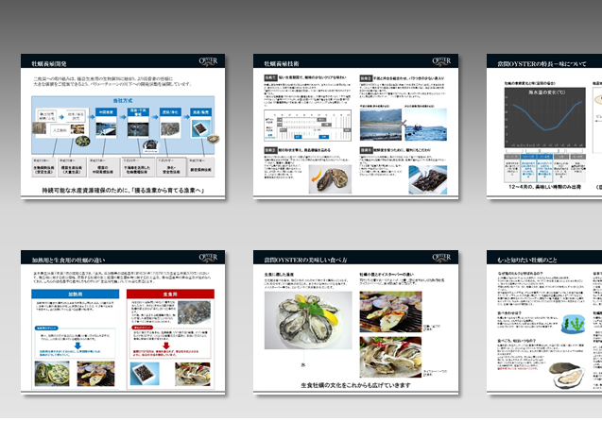Click OYSTER logo on 美味しい食べ方 slide
602x421 pixels.
click(441, 258)
